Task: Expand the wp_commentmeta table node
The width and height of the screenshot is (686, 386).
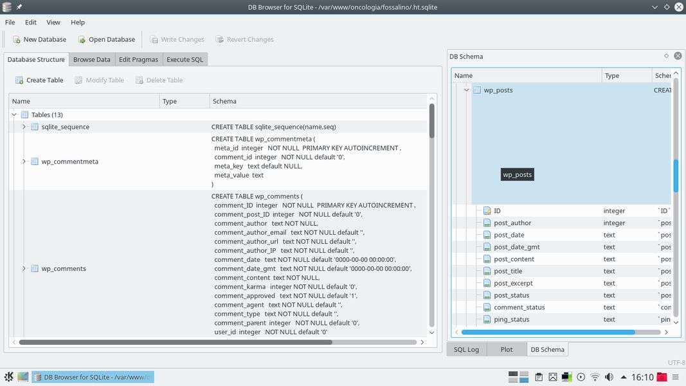Action: (24, 161)
